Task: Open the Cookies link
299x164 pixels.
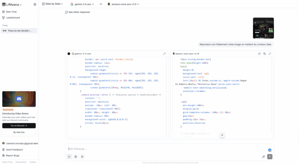Action: [x=33, y=162]
